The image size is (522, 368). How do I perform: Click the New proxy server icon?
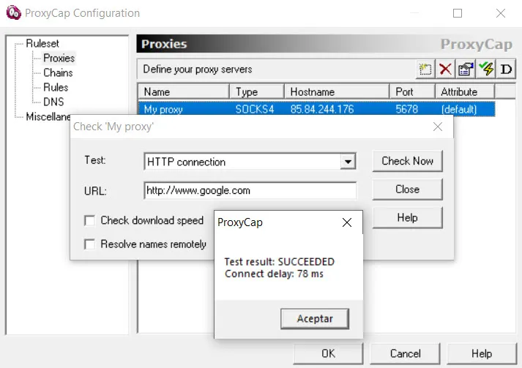[x=425, y=70]
